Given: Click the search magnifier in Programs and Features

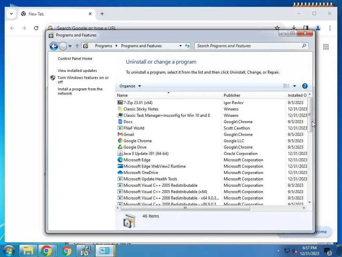Looking at the screenshot, I should (x=304, y=46).
